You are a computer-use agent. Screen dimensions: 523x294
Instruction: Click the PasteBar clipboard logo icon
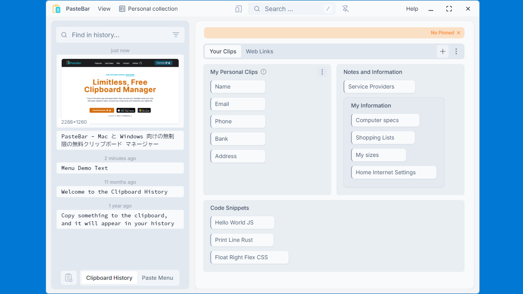[57, 9]
